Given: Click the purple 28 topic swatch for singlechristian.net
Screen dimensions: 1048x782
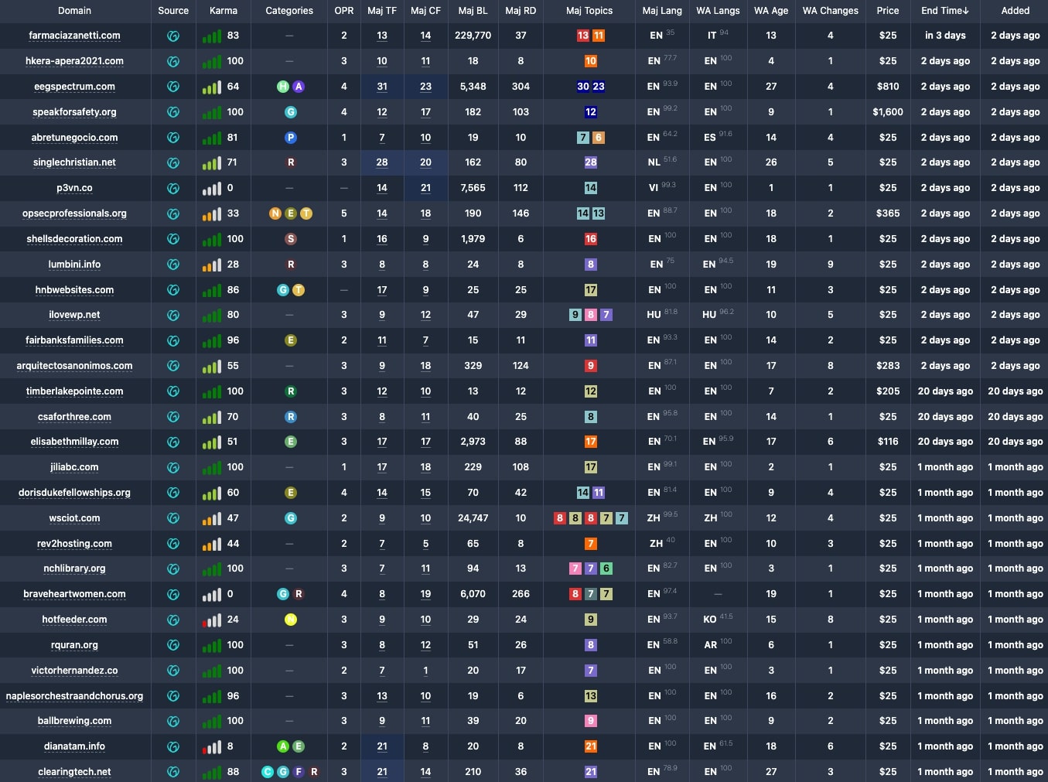Looking at the screenshot, I should pos(591,162).
